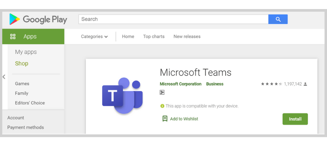
Task: Open Payment methods in the sidebar
Action: click(x=25, y=127)
